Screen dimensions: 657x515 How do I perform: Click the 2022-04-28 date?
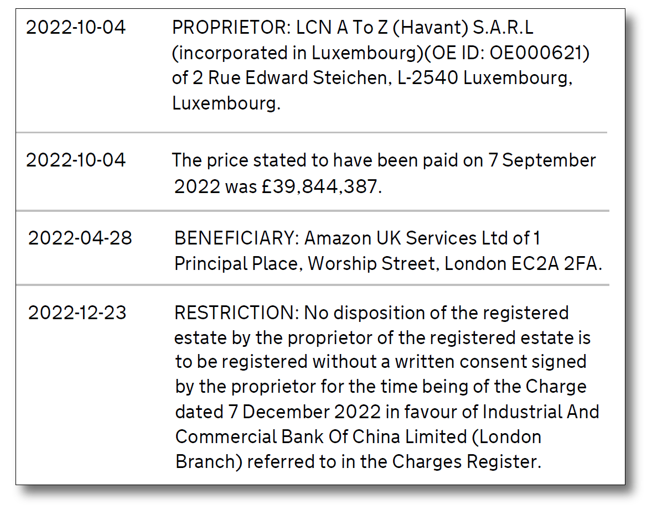(x=80, y=238)
